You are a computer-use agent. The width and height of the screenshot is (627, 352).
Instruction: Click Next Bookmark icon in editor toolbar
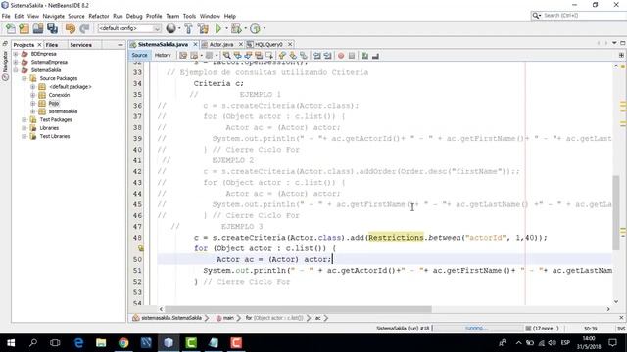coord(293,56)
